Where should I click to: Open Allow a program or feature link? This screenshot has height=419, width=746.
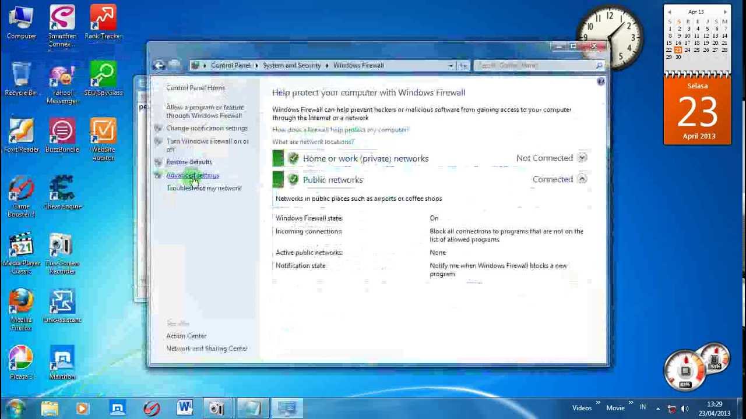[x=205, y=111]
